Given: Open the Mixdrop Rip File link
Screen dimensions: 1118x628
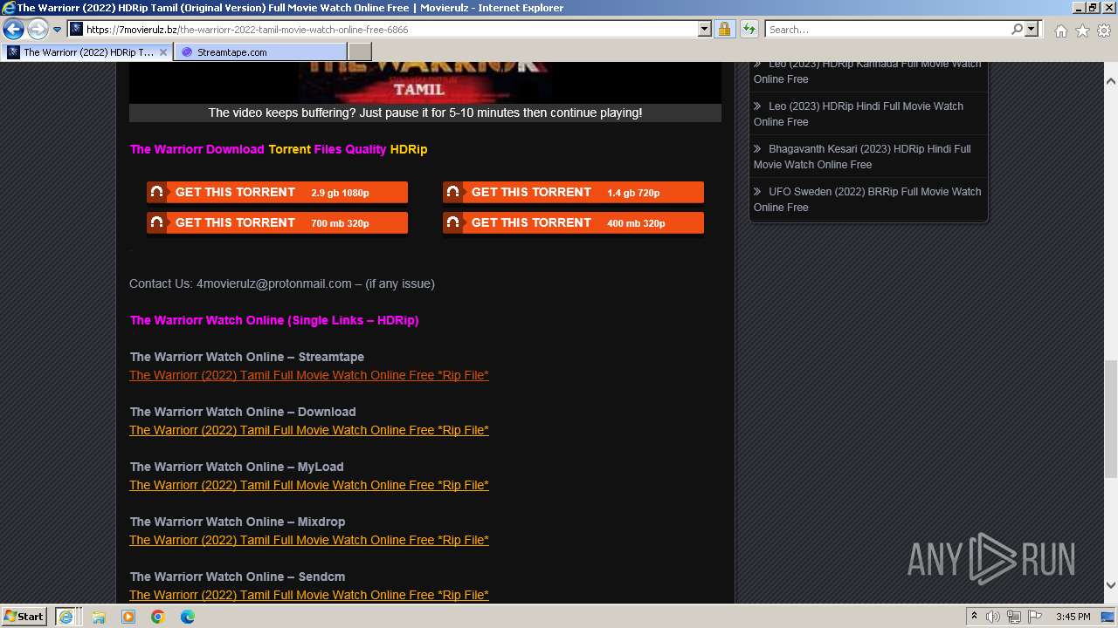Looking at the screenshot, I should pos(309,540).
